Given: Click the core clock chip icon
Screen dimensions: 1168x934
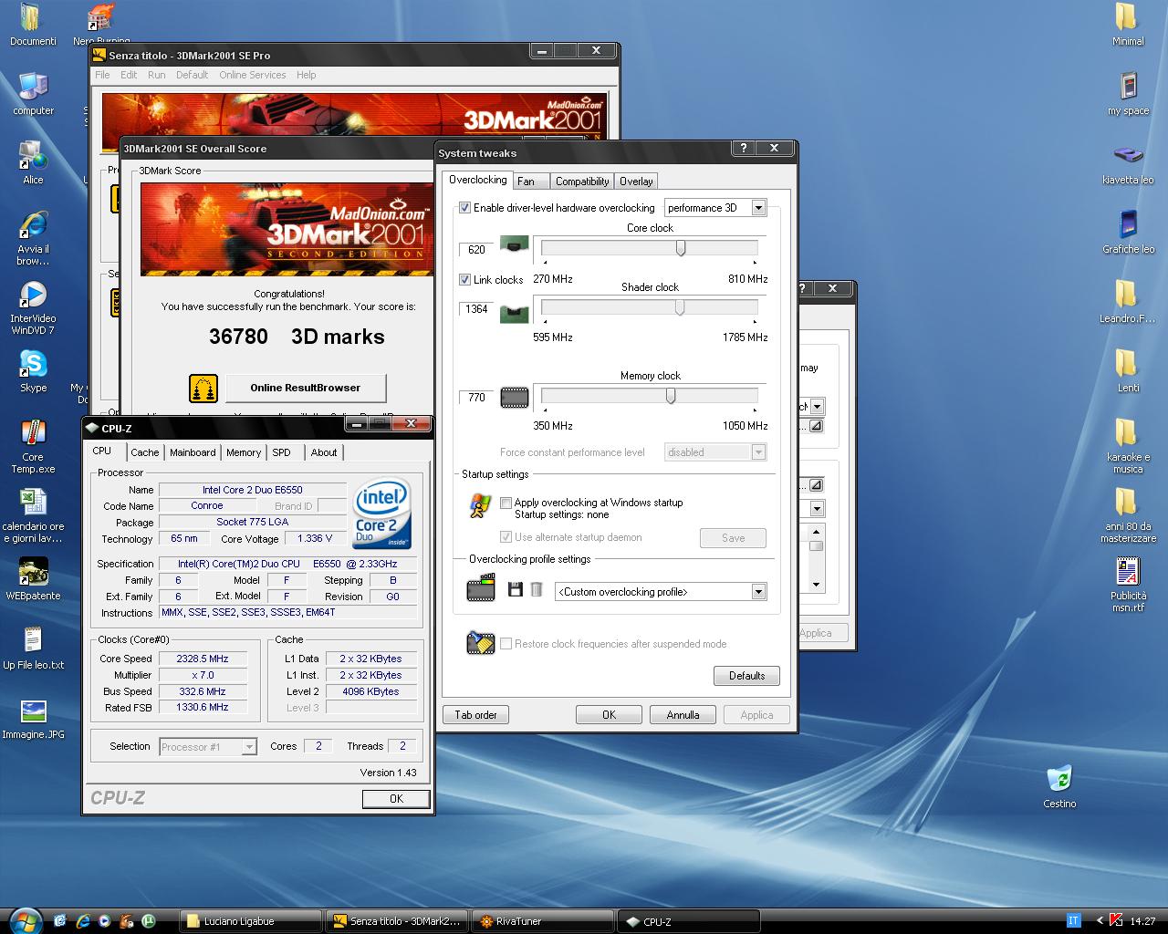Looking at the screenshot, I should (x=515, y=244).
